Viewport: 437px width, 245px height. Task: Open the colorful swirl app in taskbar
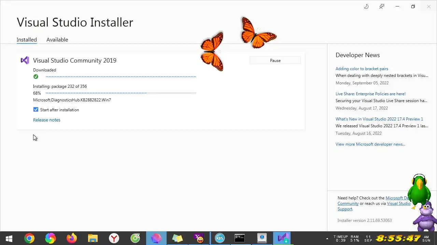point(51,238)
